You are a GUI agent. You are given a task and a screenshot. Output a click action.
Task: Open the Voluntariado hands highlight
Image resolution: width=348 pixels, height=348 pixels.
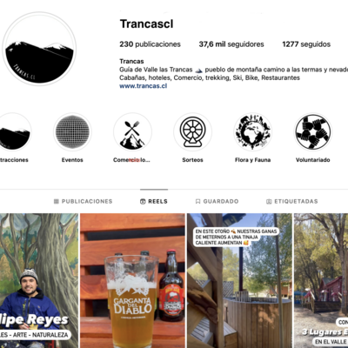(313, 132)
